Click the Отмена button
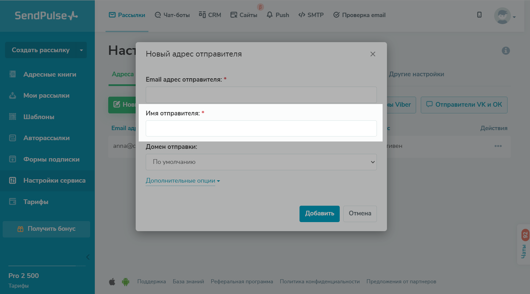The width and height of the screenshot is (530, 294). [x=360, y=213]
